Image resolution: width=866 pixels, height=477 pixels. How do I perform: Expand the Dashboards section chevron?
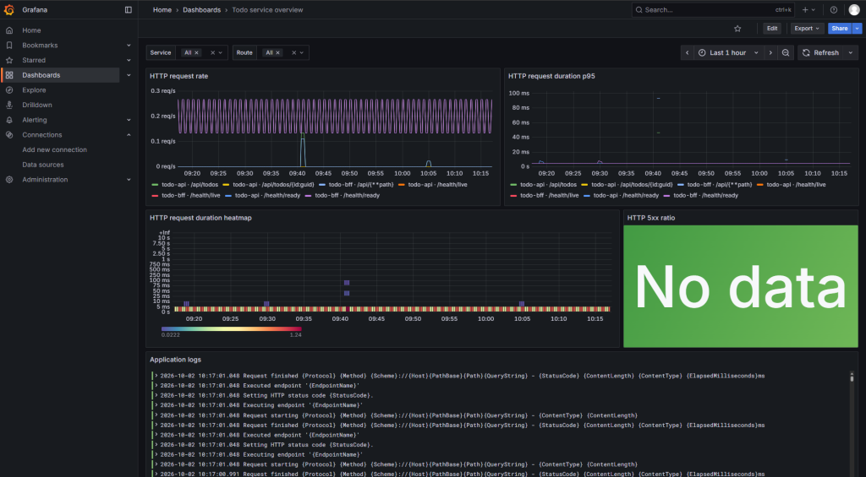[x=129, y=75]
